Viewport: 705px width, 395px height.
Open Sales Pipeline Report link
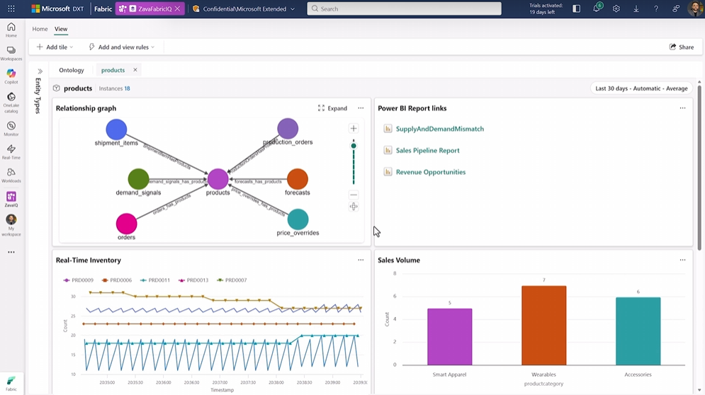(x=427, y=150)
